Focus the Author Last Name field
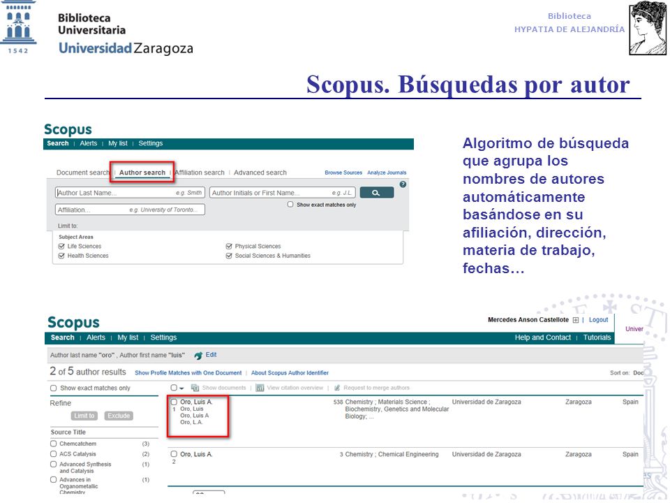The height and width of the screenshot is (503, 670). click(130, 193)
